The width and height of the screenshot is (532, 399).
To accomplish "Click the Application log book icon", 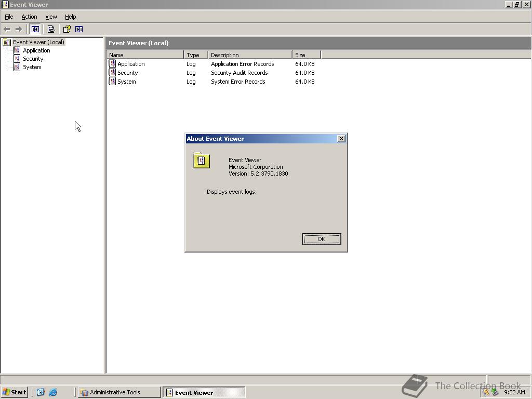I will click(x=112, y=63).
